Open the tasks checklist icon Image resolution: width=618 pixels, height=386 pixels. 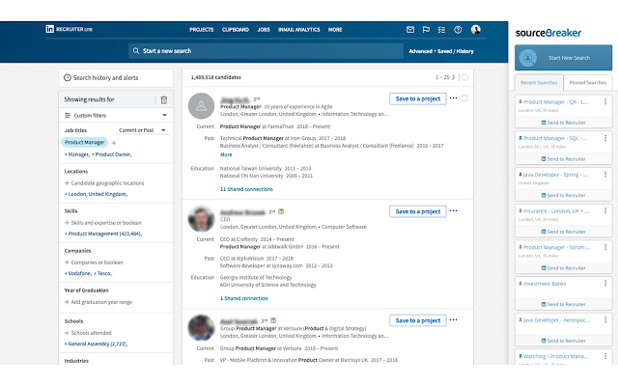(x=442, y=30)
